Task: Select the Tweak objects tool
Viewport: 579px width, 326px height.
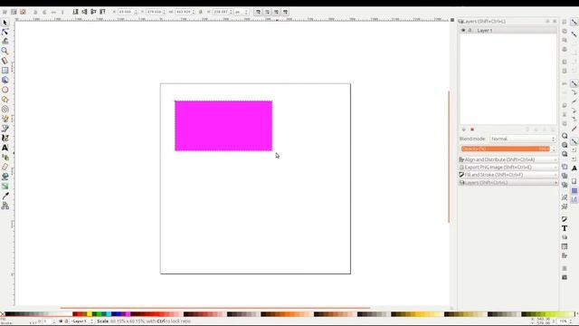Action: coord(5,42)
